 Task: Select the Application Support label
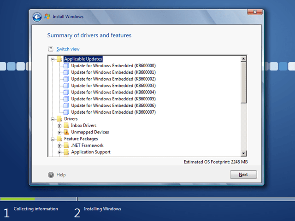tap(91, 152)
